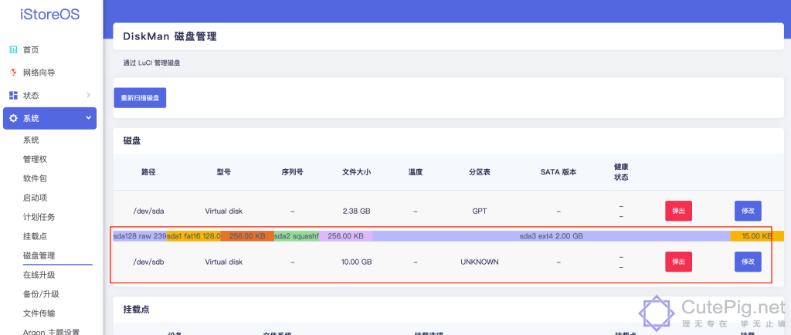791x335 pixels.
Task: Open the iStoreOS logo link
Action: pos(50,14)
